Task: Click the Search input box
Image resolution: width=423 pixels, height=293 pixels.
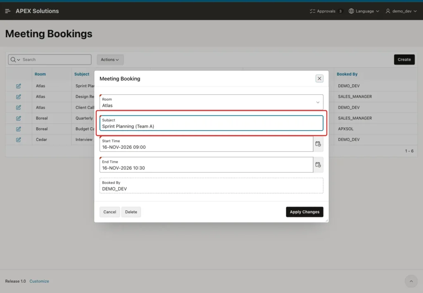Action: click(56, 60)
